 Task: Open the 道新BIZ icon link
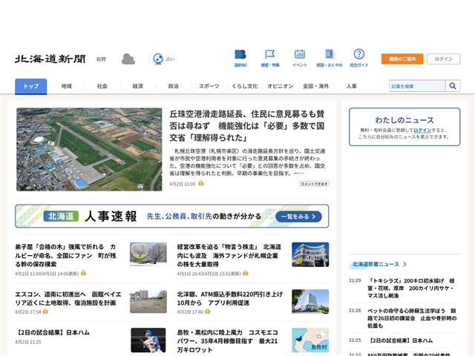pos(240,58)
